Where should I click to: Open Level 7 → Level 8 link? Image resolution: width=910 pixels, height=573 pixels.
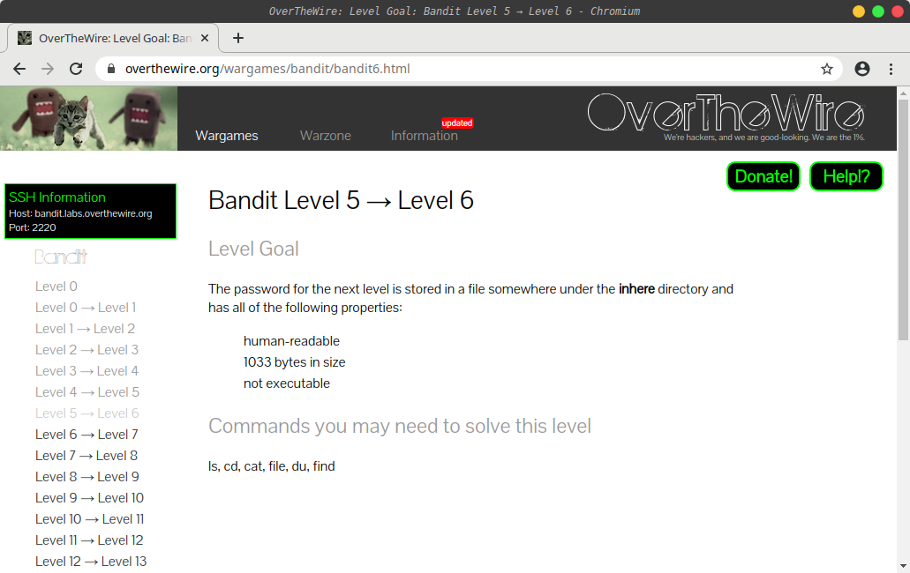[86, 456]
